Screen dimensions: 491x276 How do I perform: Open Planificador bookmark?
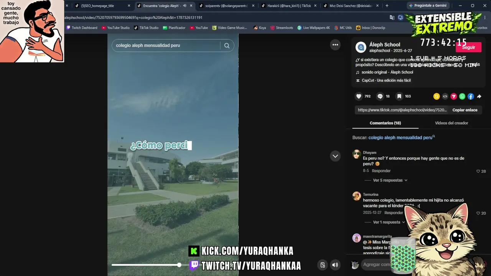tap(174, 28)
